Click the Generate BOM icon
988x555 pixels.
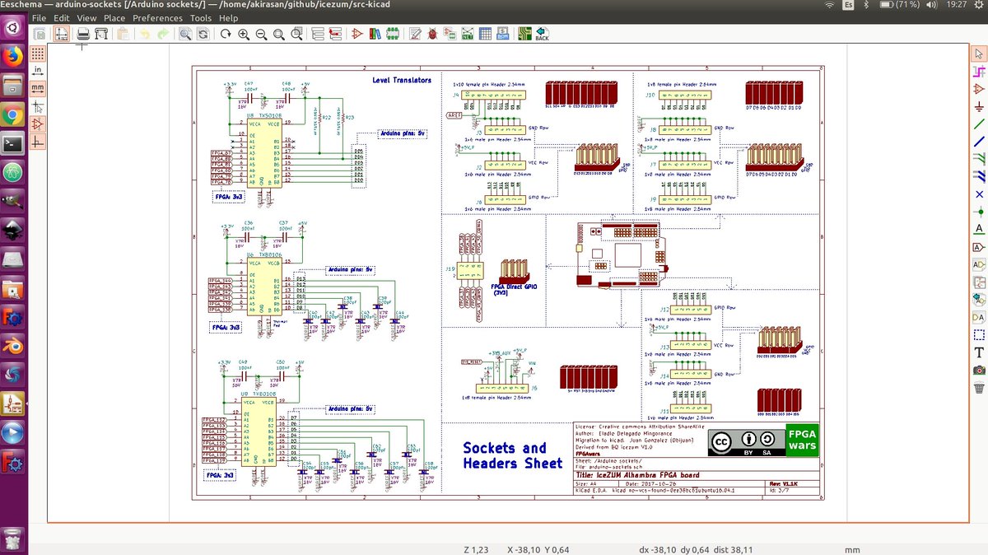[x=501, y=35]
